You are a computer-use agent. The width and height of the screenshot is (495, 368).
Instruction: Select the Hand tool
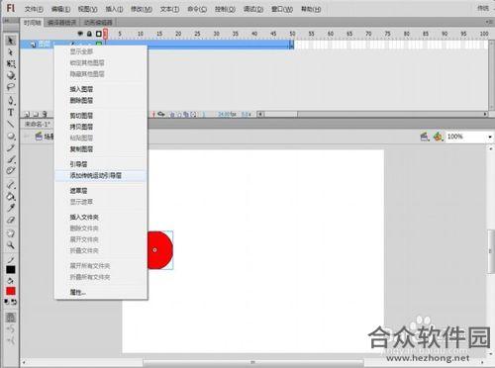click(11, 233)
